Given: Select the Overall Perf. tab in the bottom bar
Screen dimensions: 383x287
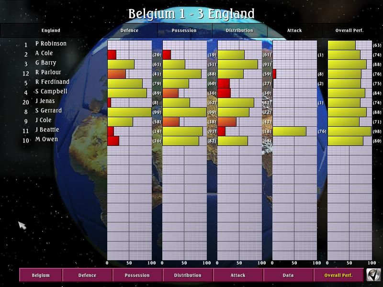Looking at the screenshot, I should click(x=338, y=275).
